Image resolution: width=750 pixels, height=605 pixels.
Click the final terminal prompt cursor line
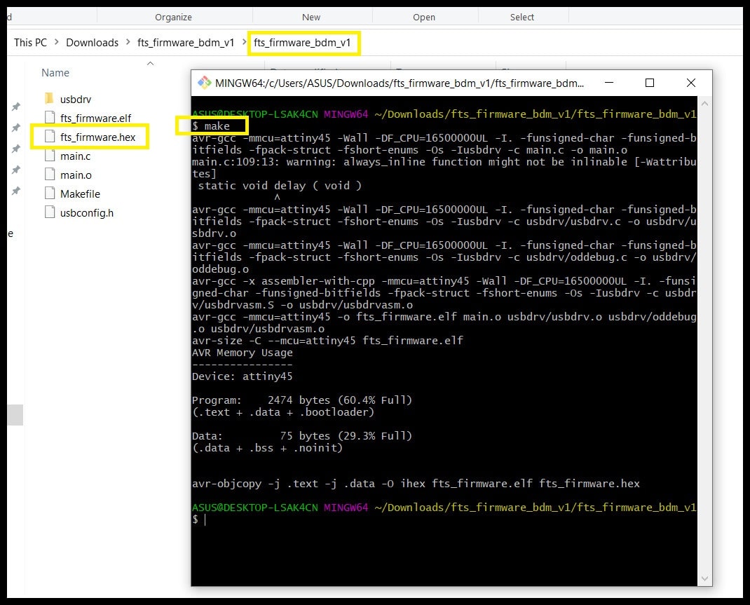click(200, 519)
